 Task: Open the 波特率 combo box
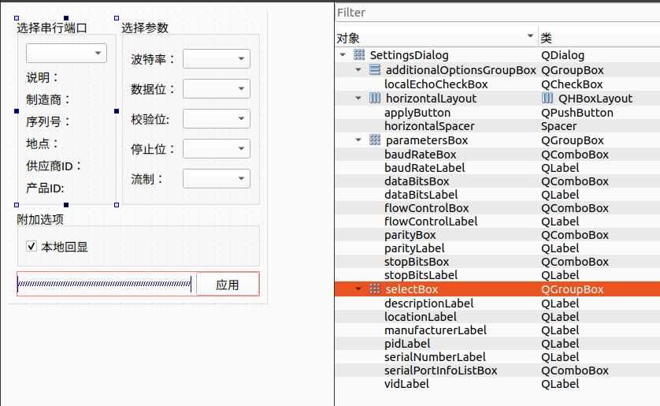tap(217, 58)
